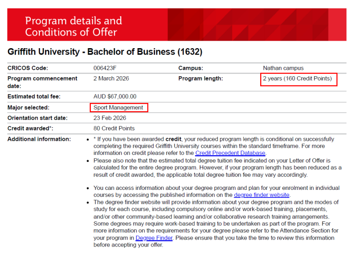Select the CRICOS code 006423F
351x254 pixels.
(x=105, y=68)
